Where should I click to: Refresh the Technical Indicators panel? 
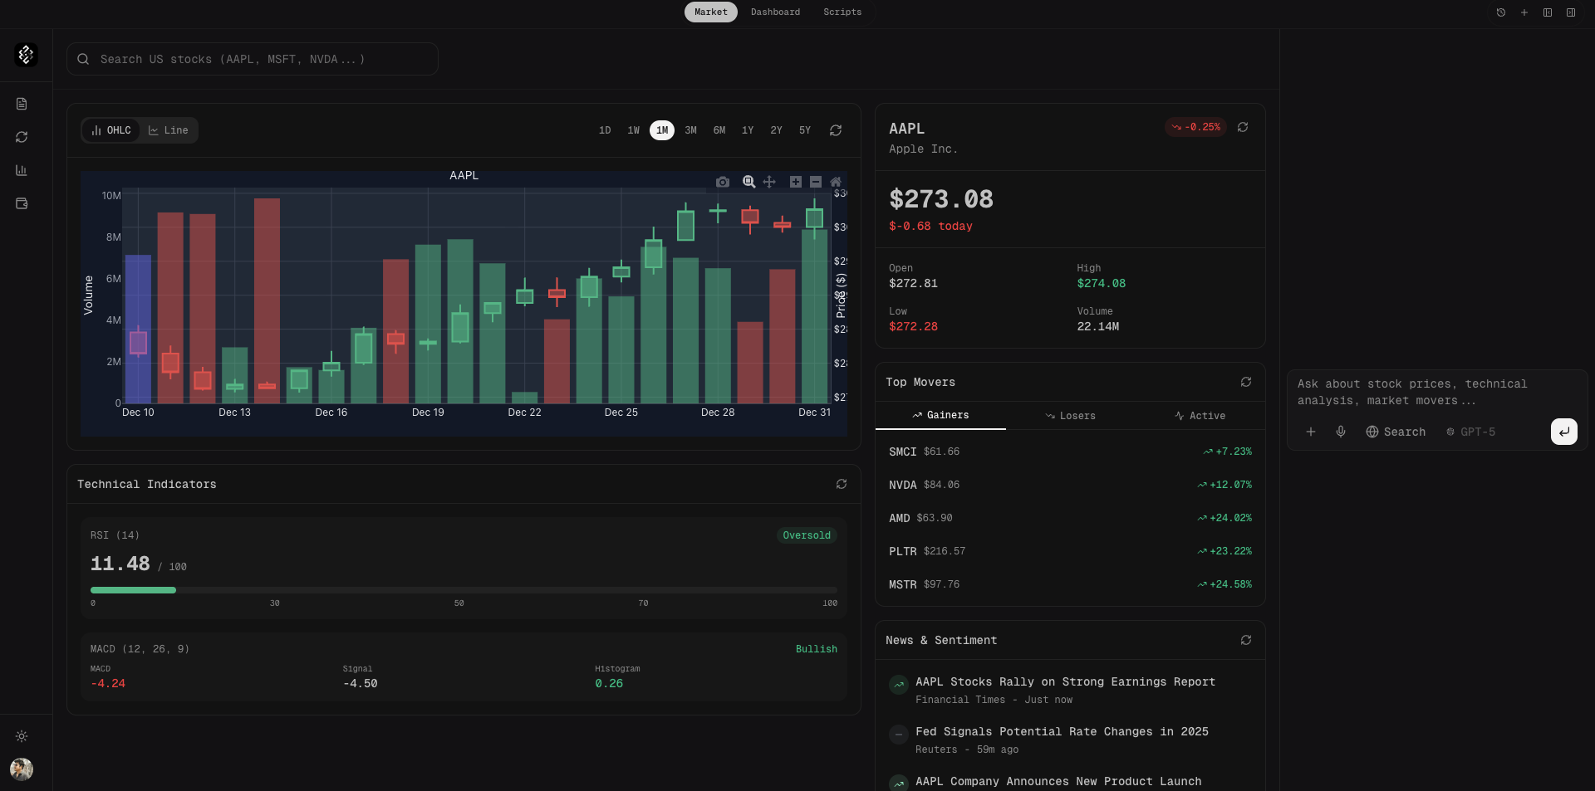(841, 484)
